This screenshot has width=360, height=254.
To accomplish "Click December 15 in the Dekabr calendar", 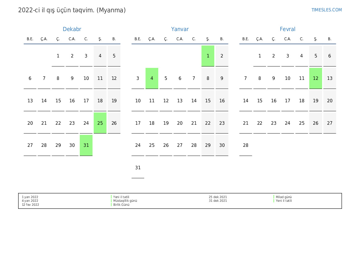I will pyautogui.click(x=58, y=101).
